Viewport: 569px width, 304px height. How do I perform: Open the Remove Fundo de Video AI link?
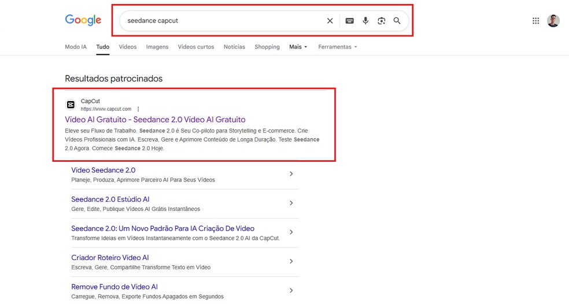(114, 287)
